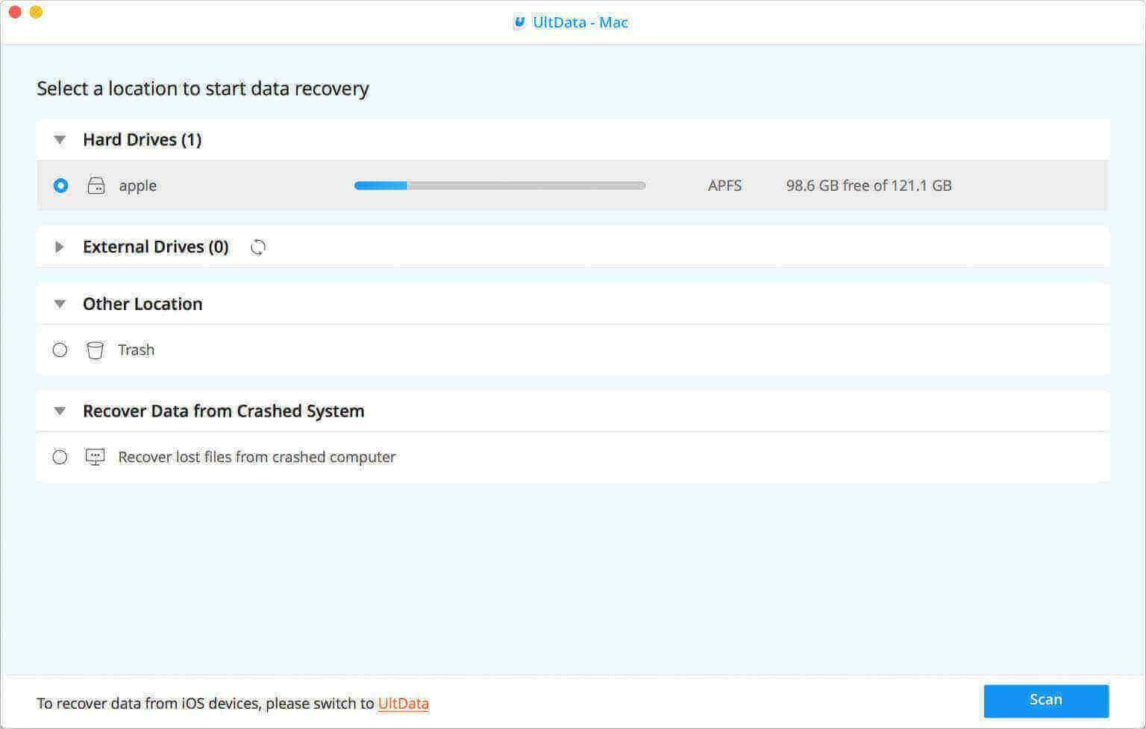Click the apple drive storage usage bar

coord(499,186)
